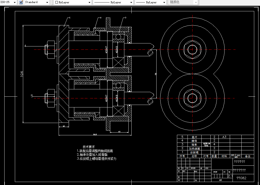The image size is (260, 185).
Task: Click the 加热线圈 cell in parts list
Action: point(194,148)
